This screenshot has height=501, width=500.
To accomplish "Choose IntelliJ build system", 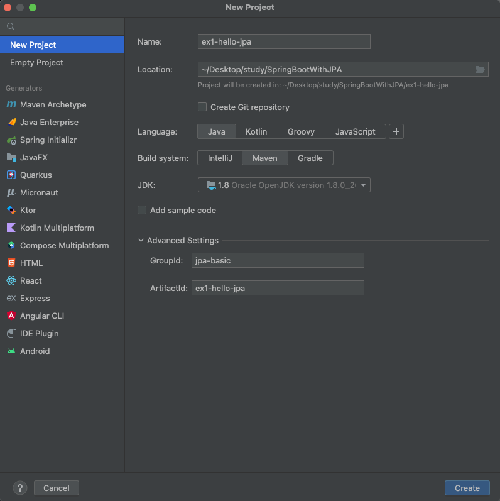I will (x=220, y=158).
